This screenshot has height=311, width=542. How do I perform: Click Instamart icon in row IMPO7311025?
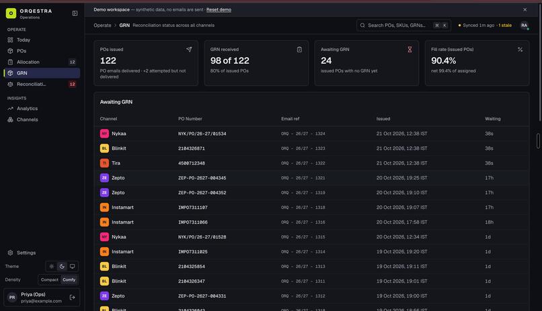(x=104, y=252)
